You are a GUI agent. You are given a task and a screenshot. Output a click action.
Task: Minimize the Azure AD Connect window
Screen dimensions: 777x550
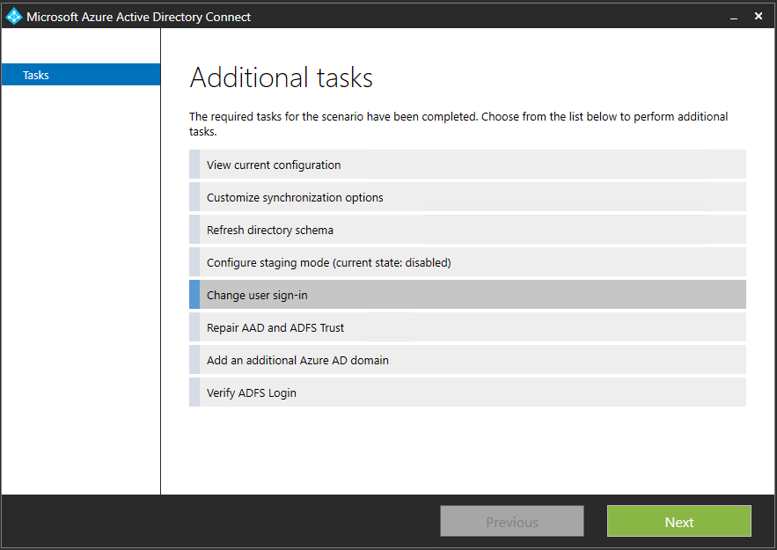pos(730,16)
